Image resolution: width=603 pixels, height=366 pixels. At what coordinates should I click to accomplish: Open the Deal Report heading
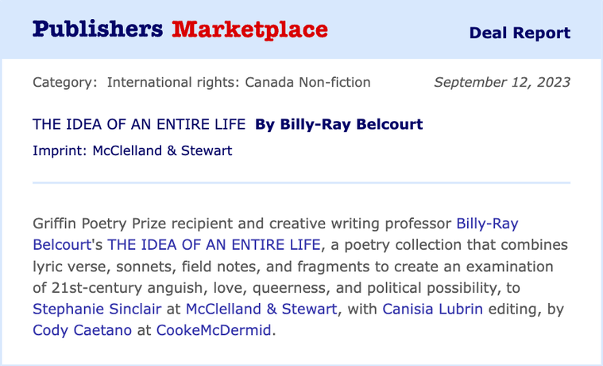tap(520, 33)
